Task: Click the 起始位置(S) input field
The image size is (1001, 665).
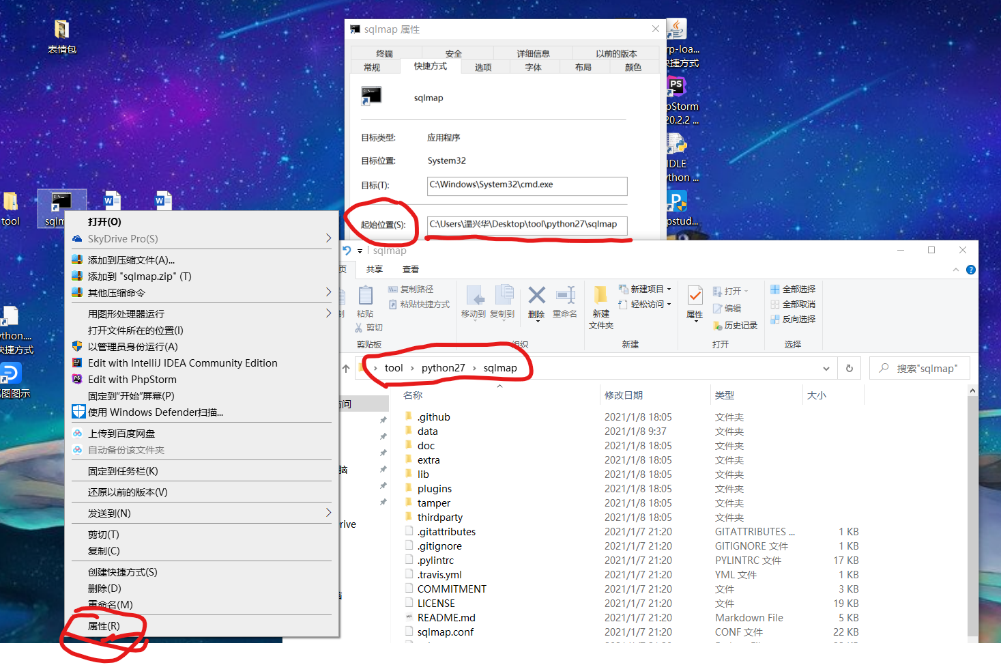Action: [527, 225]
